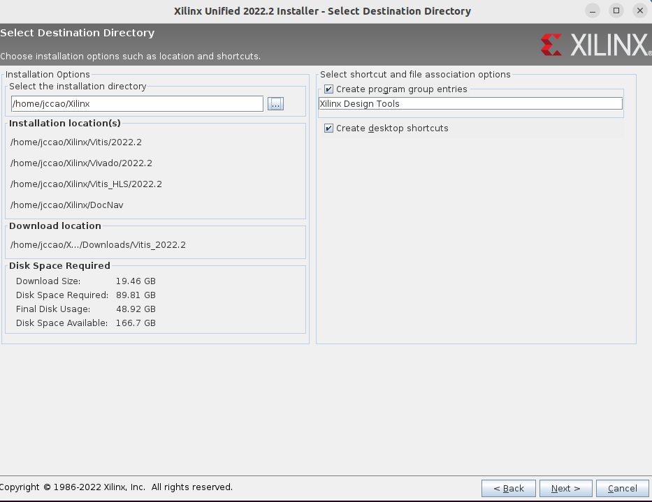
Task: Click the 48.92 GB final disk usage value
Action: 136,309
